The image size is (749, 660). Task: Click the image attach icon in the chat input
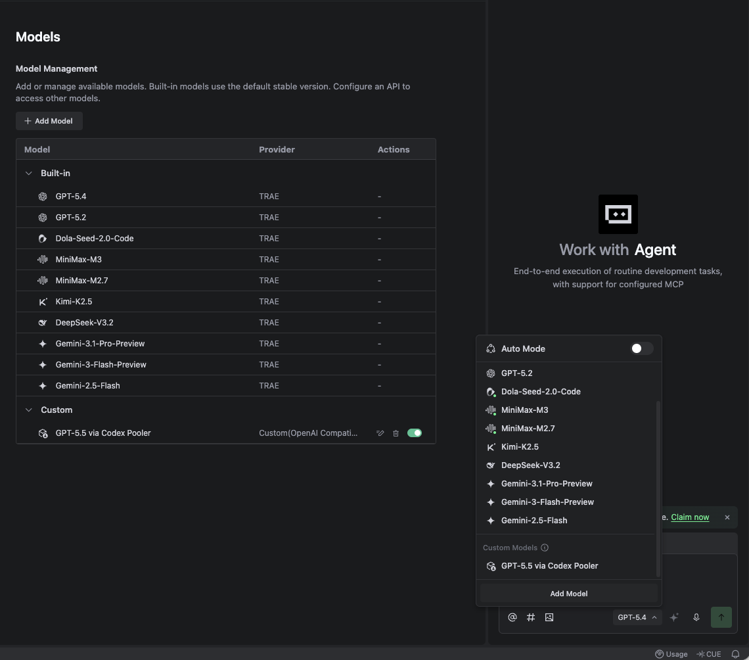[x=549, y=617]
